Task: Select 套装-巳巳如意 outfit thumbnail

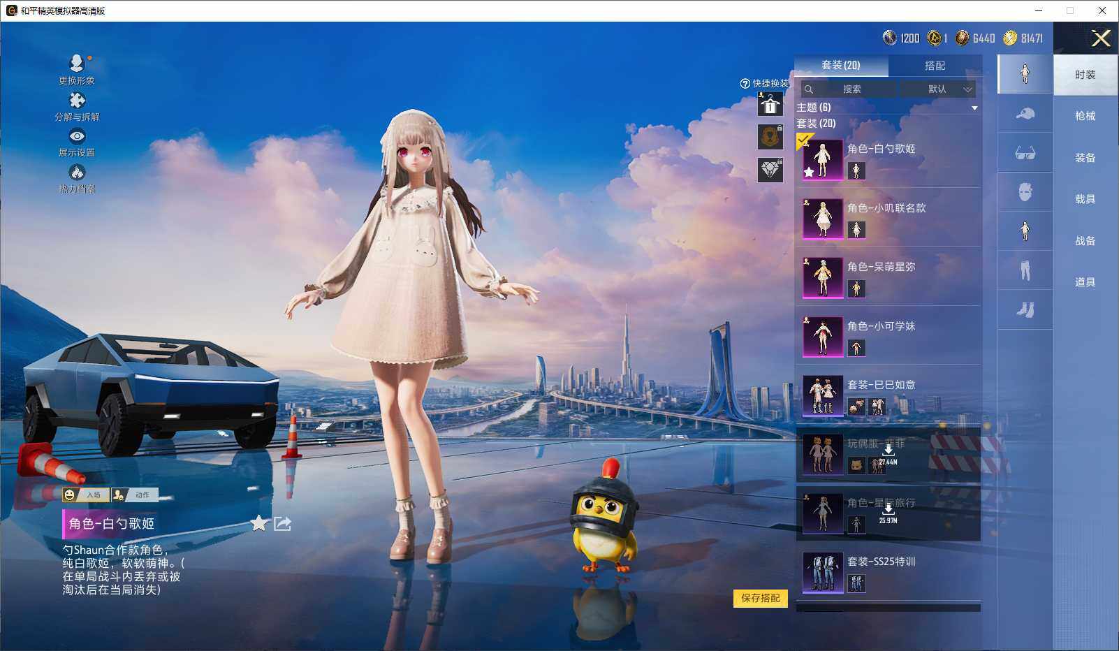Action: click(x=822, y=395)
